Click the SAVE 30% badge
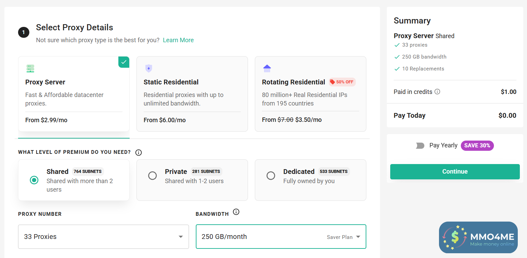 click(x=477, y=146)
